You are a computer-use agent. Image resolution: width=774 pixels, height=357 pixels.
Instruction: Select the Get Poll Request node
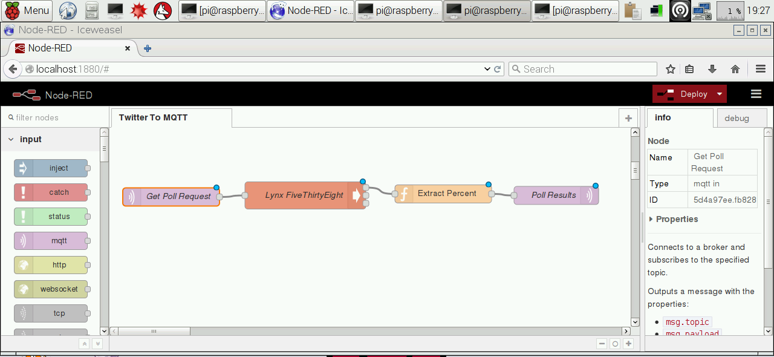point(171,197)
